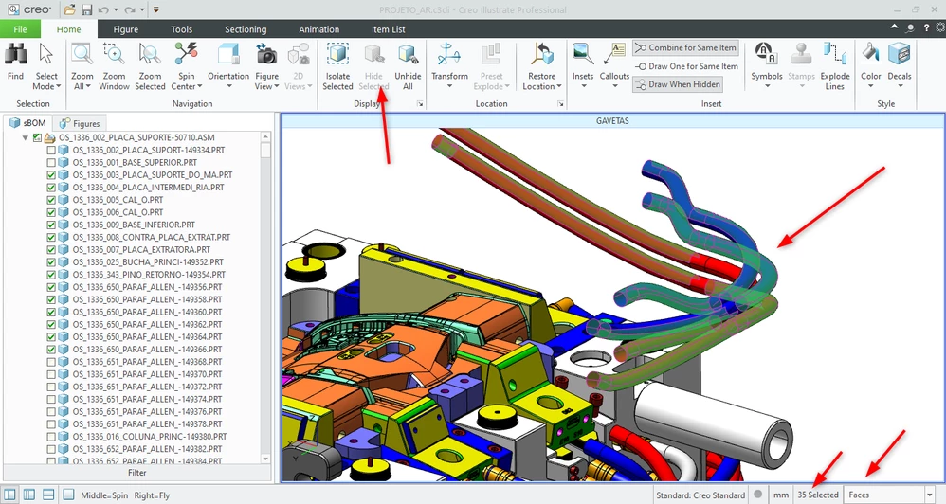Click the 35 Selected status indicator
The image size is (946, 504).
pyautogui.click(x=817, y=495)
